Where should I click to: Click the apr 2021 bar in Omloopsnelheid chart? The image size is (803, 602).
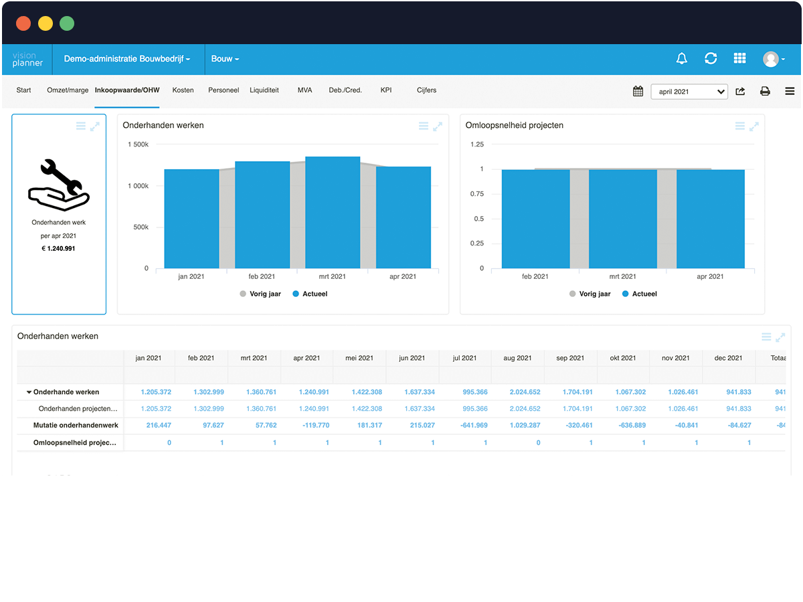(711, 219)
